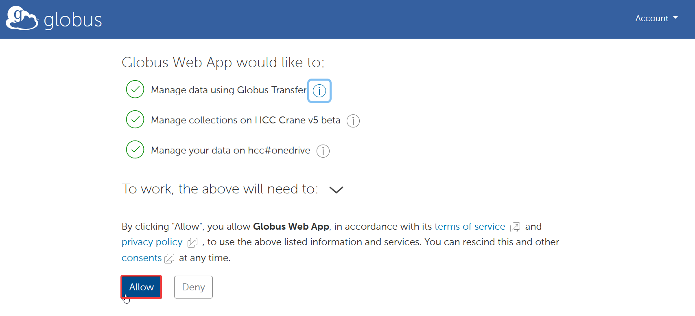Expand the 'To work, the above will need to' chevron
The width and height of the screenshot is (695, 316).
click(336, 190)
